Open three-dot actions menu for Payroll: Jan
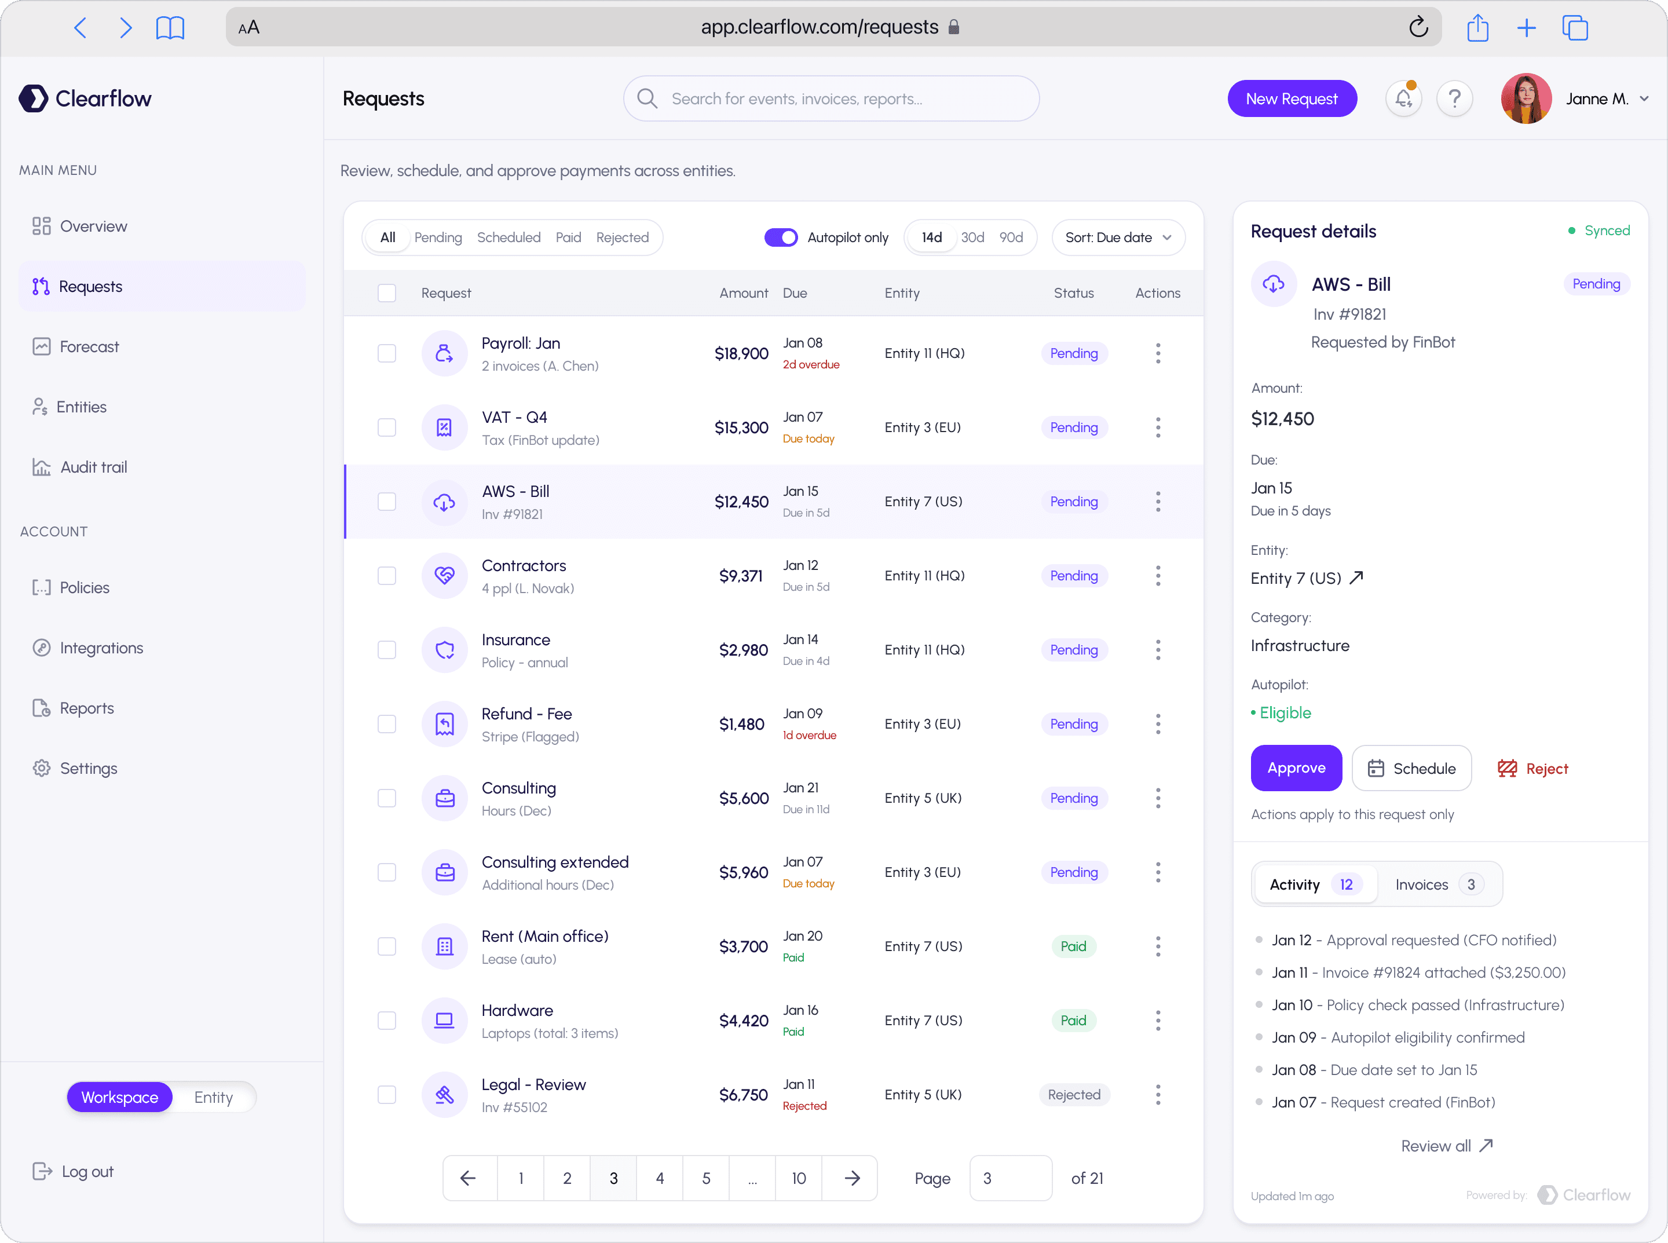Screen dimensions: 1668x1243 click(1158, 353)
